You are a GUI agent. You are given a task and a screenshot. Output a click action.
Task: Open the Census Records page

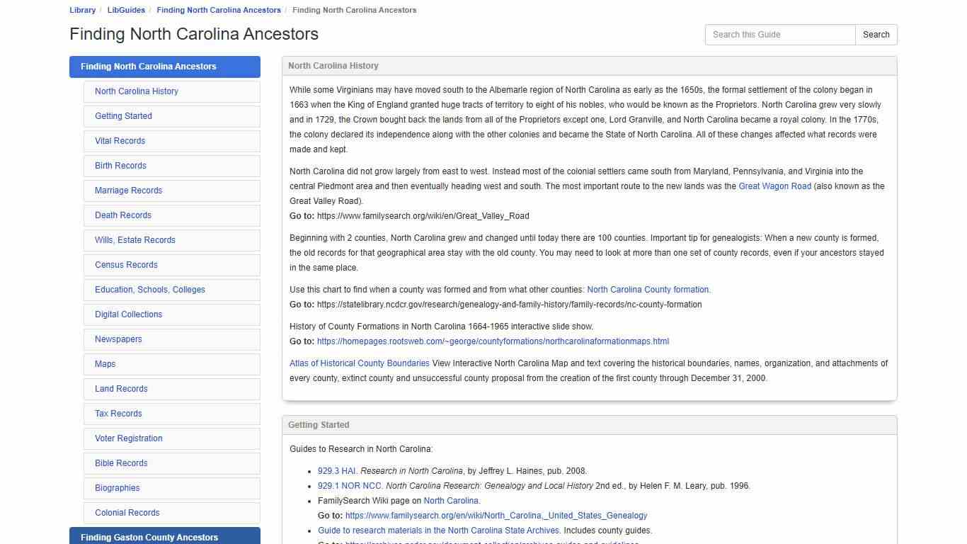(x=126, y=264)
